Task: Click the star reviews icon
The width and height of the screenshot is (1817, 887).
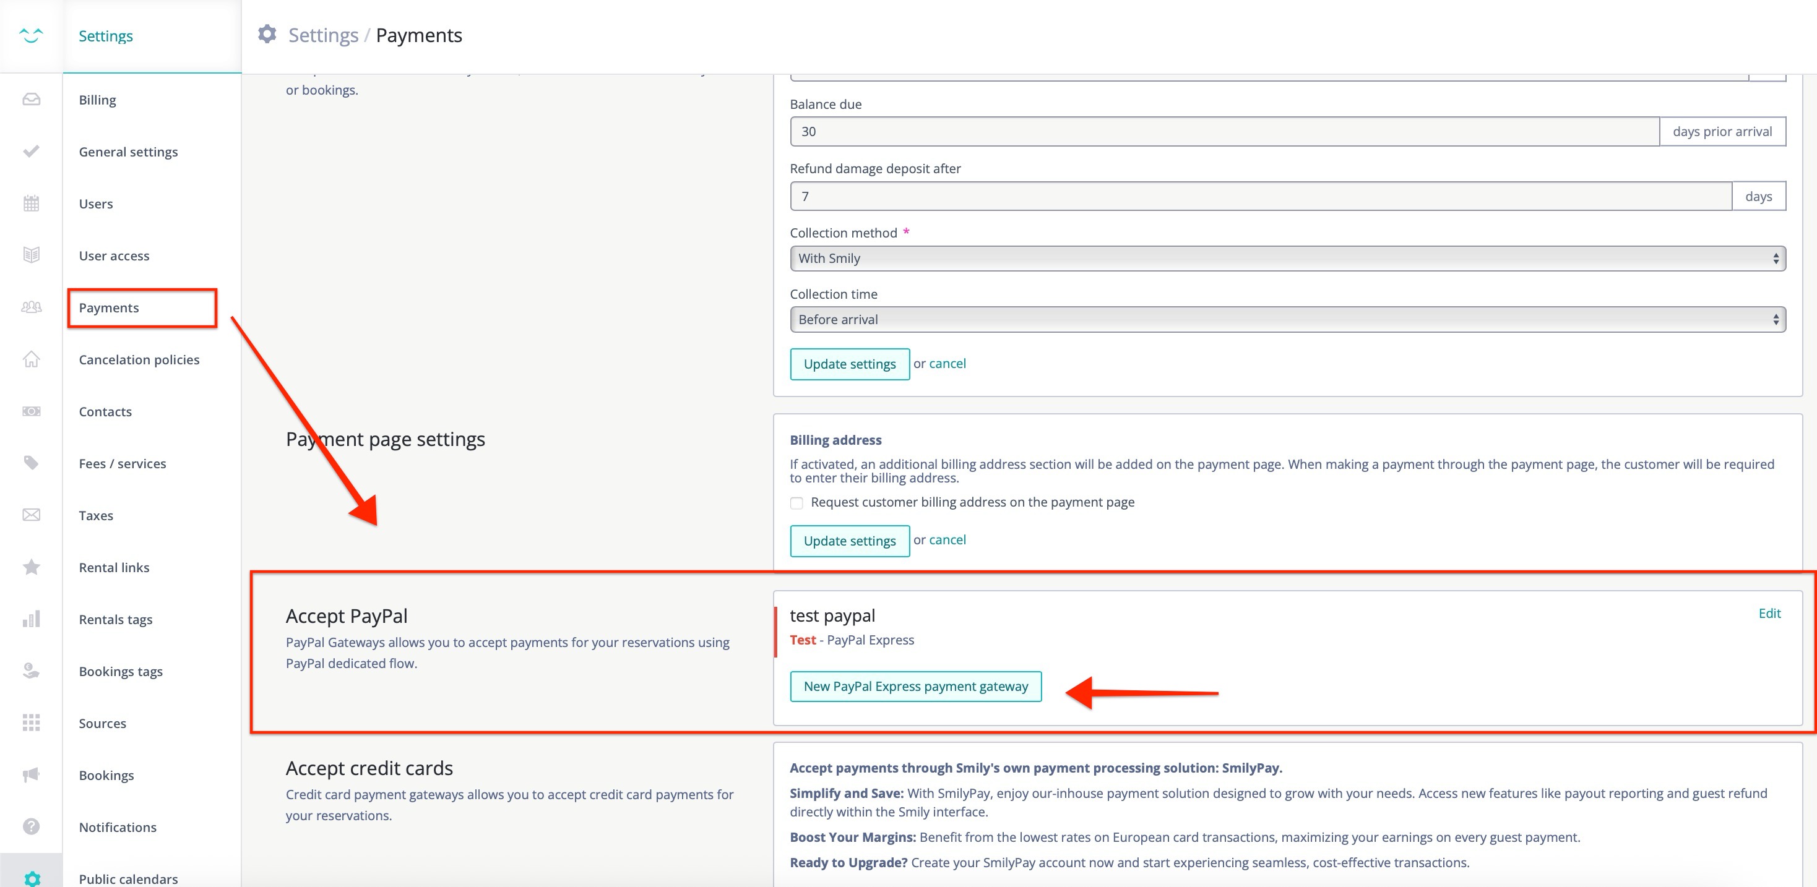Action: (x=31, y=567)
